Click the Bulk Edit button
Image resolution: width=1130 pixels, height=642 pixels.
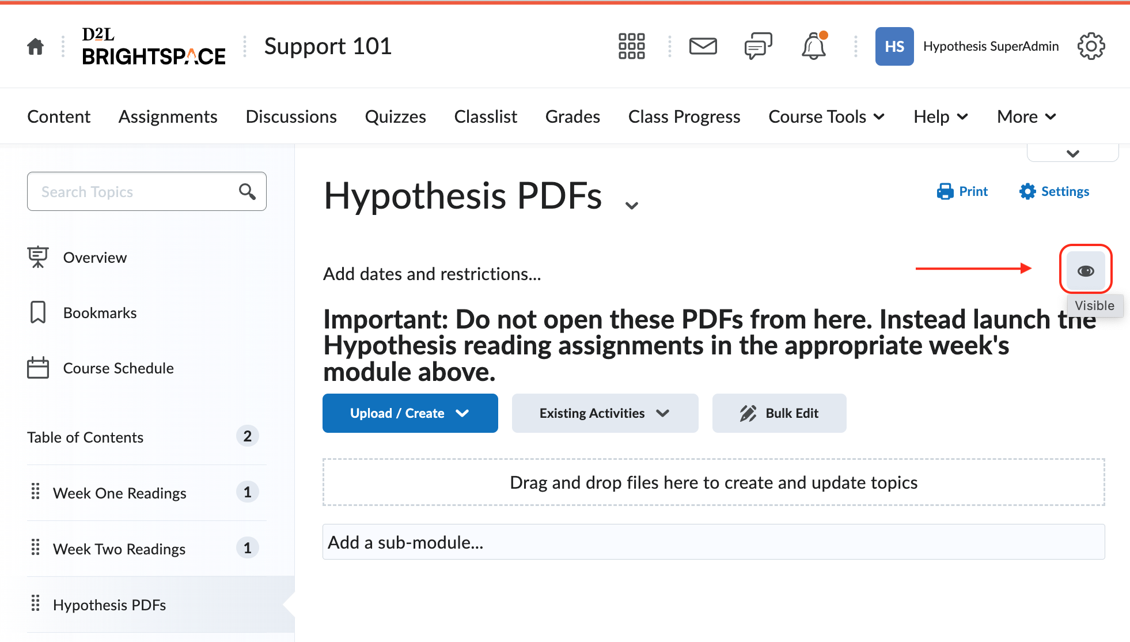coord(779,413)
